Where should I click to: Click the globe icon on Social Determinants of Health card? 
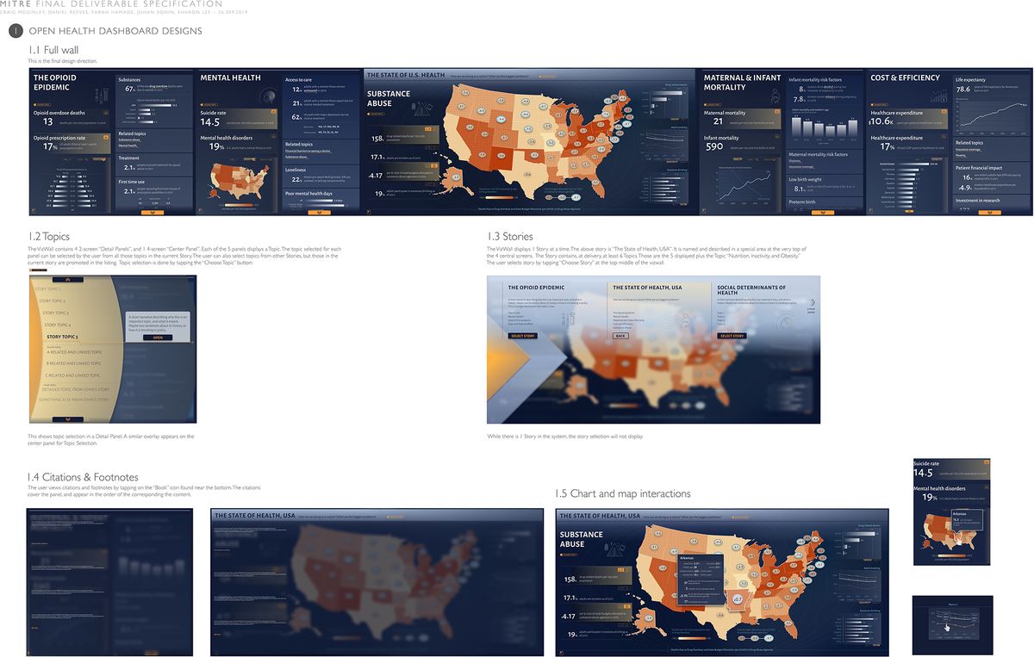tap(784, 323)
